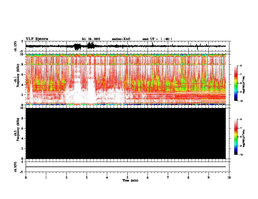The height and width of the screenshot is (199, 258).
Task: Click time axis tick label "1"
Action: [46, 178]
